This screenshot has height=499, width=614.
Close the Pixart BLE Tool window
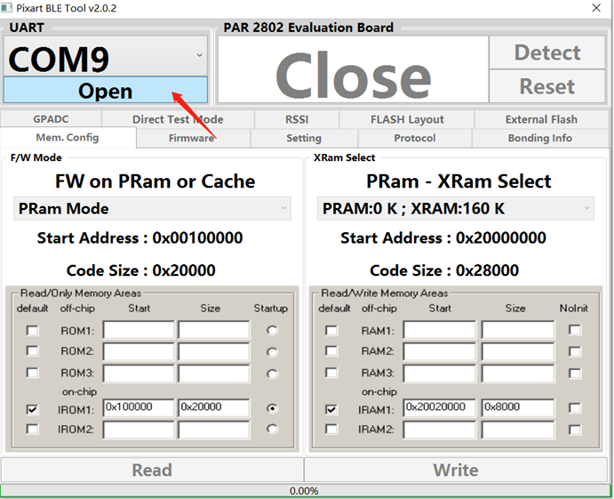tap(596, 8)
